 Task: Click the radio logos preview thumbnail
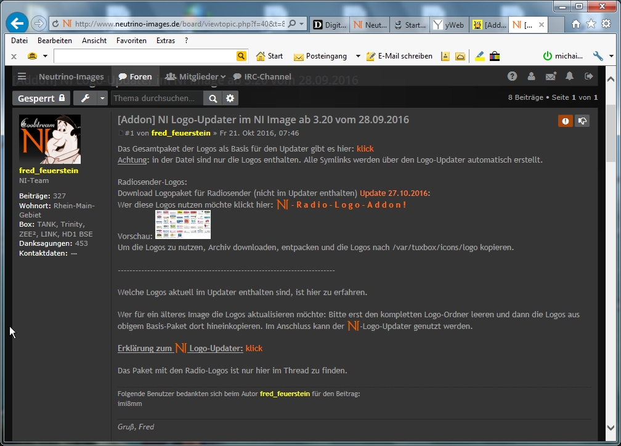click(x=182, y=224)
